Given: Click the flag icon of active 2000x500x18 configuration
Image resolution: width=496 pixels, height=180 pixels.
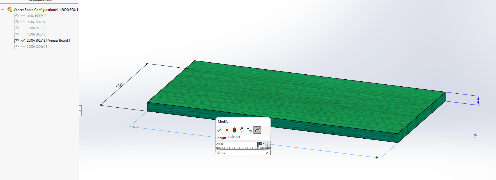Looking at the screenshot, I should pyautogui.click(x=16, y=40).
